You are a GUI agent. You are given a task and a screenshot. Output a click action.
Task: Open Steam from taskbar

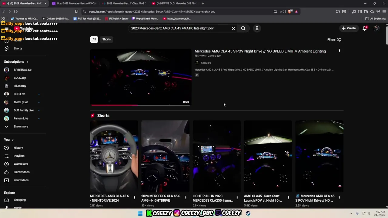248,213
